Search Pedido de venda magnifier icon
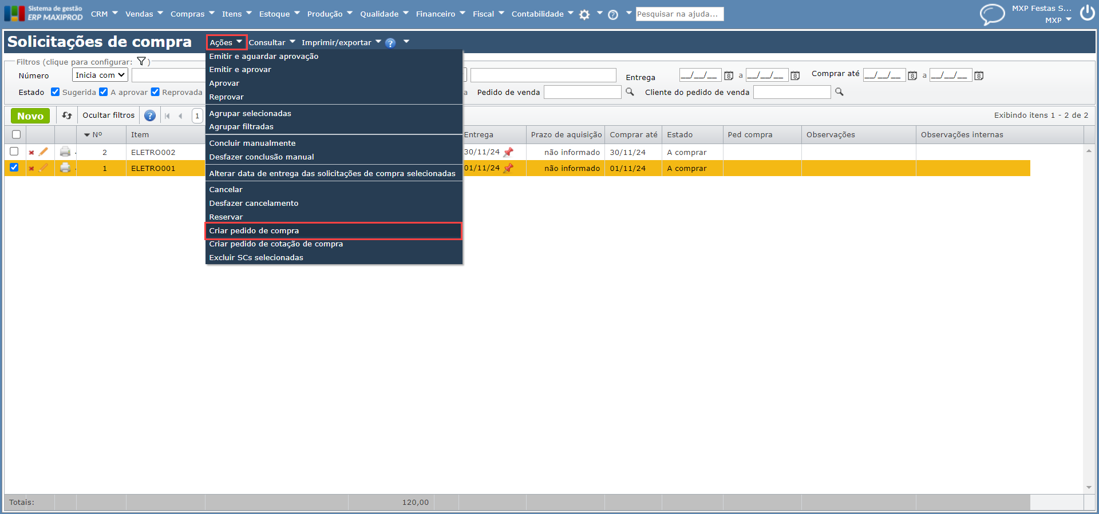The width and height of the screenshot is (1099, 514). point(630,92)
